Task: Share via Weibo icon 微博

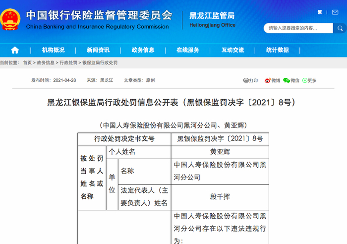Action: pyautogui.click(x=272, y=80)
